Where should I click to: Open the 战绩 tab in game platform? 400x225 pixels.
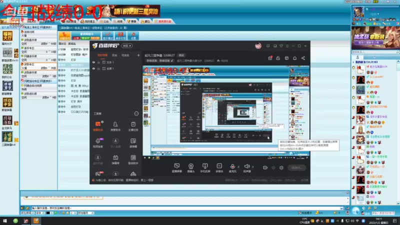(118, 21)
